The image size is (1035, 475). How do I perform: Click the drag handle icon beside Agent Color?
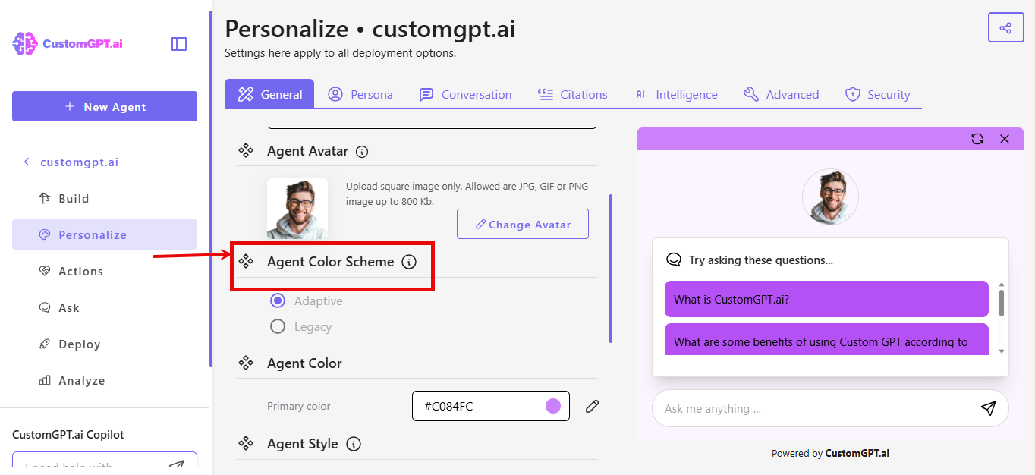click(x=246, y=363)
